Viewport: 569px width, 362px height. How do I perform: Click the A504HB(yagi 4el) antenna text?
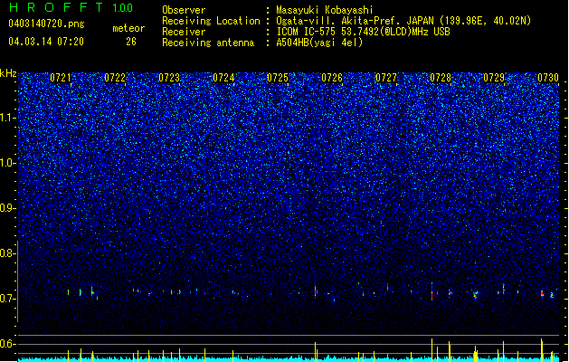click(x=319, y=43)
